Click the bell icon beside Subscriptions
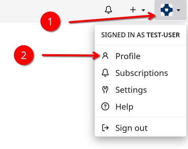Screen dimensions: 188x149 click(105, 73)
